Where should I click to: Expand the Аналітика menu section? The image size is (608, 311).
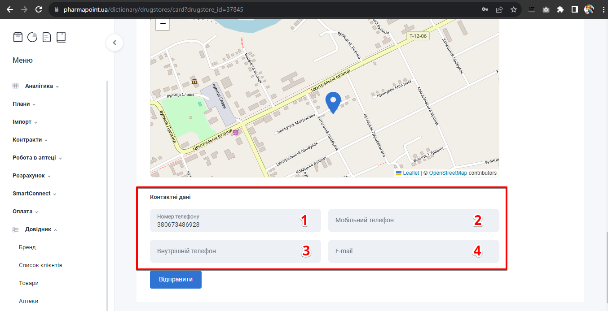(x=39, y=86)
